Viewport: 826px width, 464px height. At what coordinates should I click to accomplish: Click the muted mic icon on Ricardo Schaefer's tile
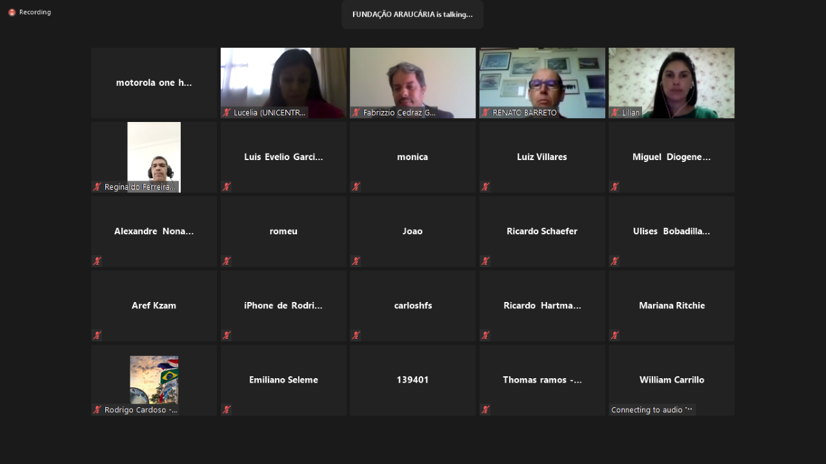[485, 261]
